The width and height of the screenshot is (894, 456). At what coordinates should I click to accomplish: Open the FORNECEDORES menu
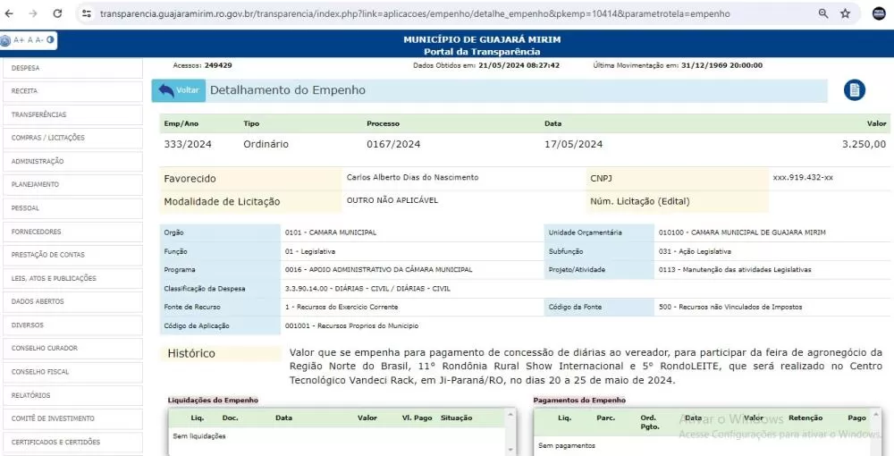(x=72, y=232)
